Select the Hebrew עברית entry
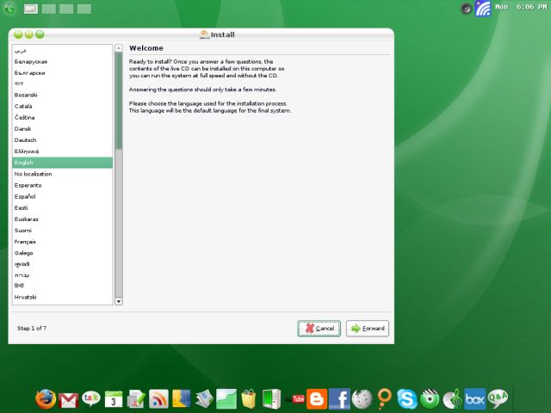 pos(63,275)
